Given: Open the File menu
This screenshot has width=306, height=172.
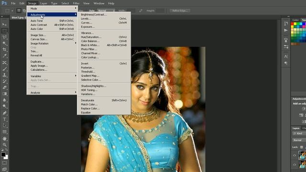Looking at the screenshot, I should tap(13, 3).
